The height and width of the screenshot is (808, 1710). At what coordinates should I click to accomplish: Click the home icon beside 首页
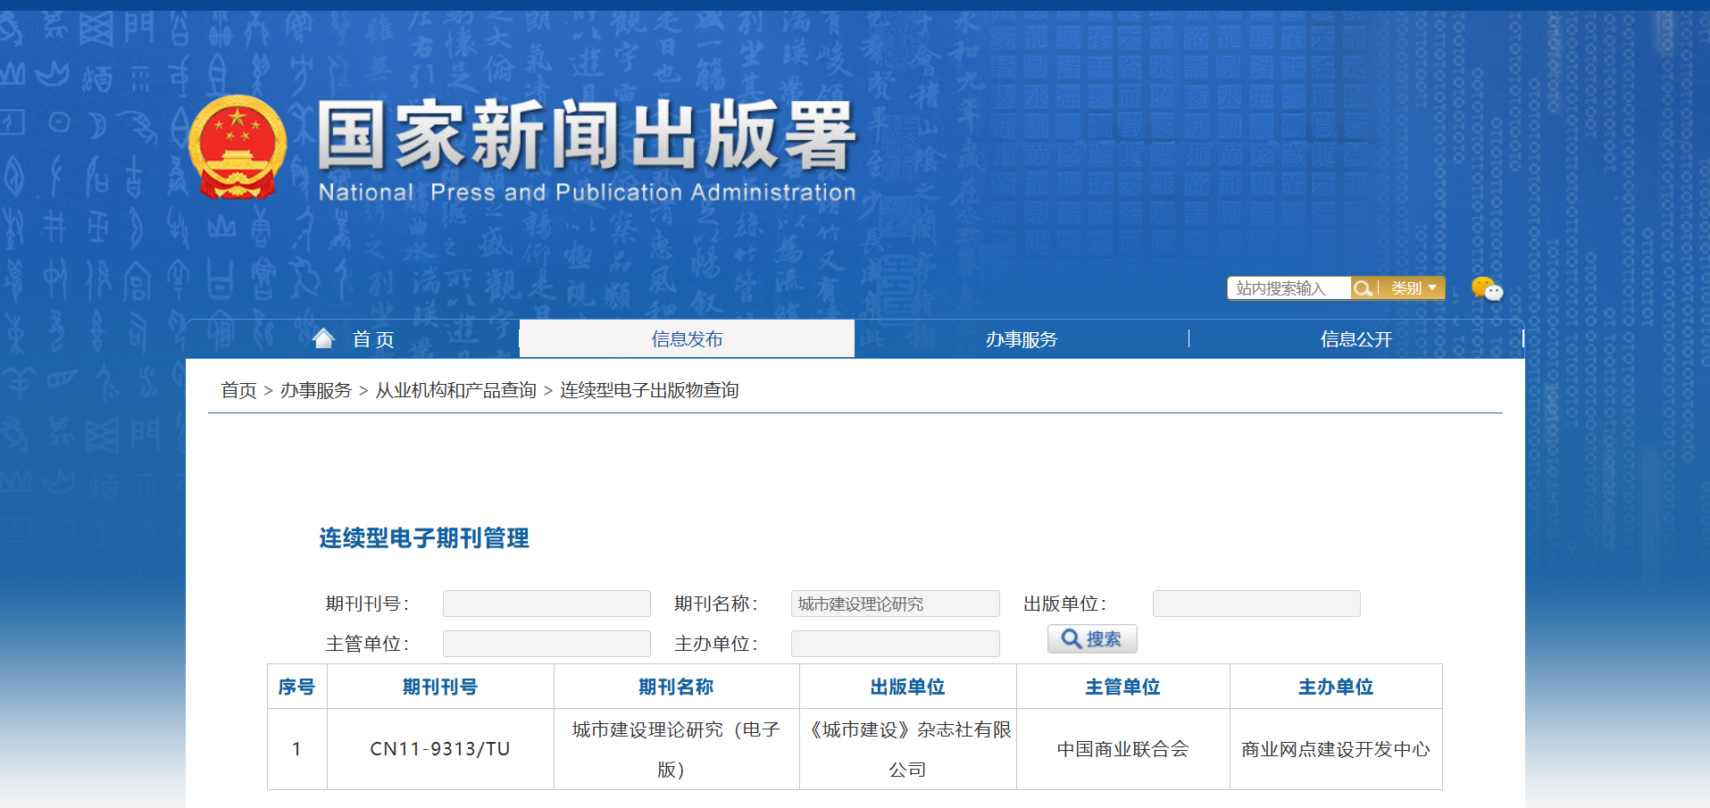tap(323, 338)
